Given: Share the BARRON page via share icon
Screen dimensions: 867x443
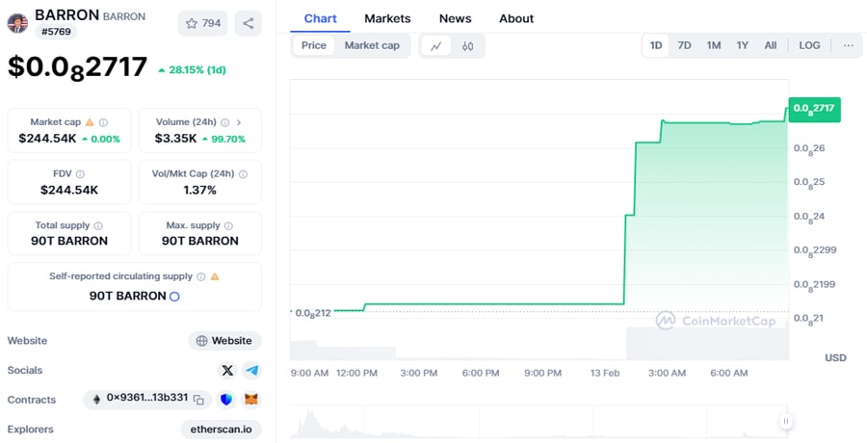Looking at the screenshot, I should point(249,23).
